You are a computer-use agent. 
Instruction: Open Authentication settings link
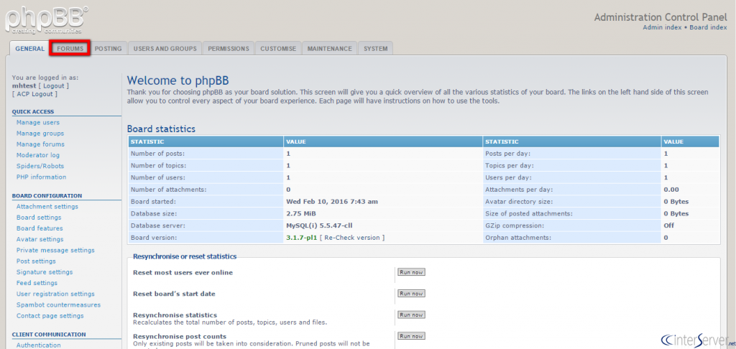click(39, 345)
